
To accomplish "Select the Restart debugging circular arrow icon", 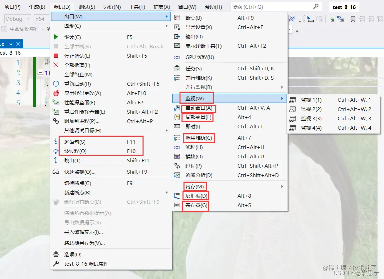I will tap(56, 84).
